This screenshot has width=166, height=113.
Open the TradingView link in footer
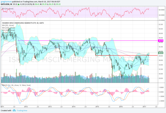pyautogui.click(x=22, y=111)
